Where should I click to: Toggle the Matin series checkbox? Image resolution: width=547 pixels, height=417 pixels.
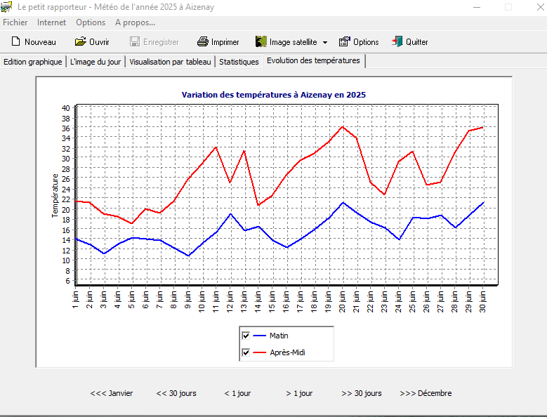(x=245, y=336)
